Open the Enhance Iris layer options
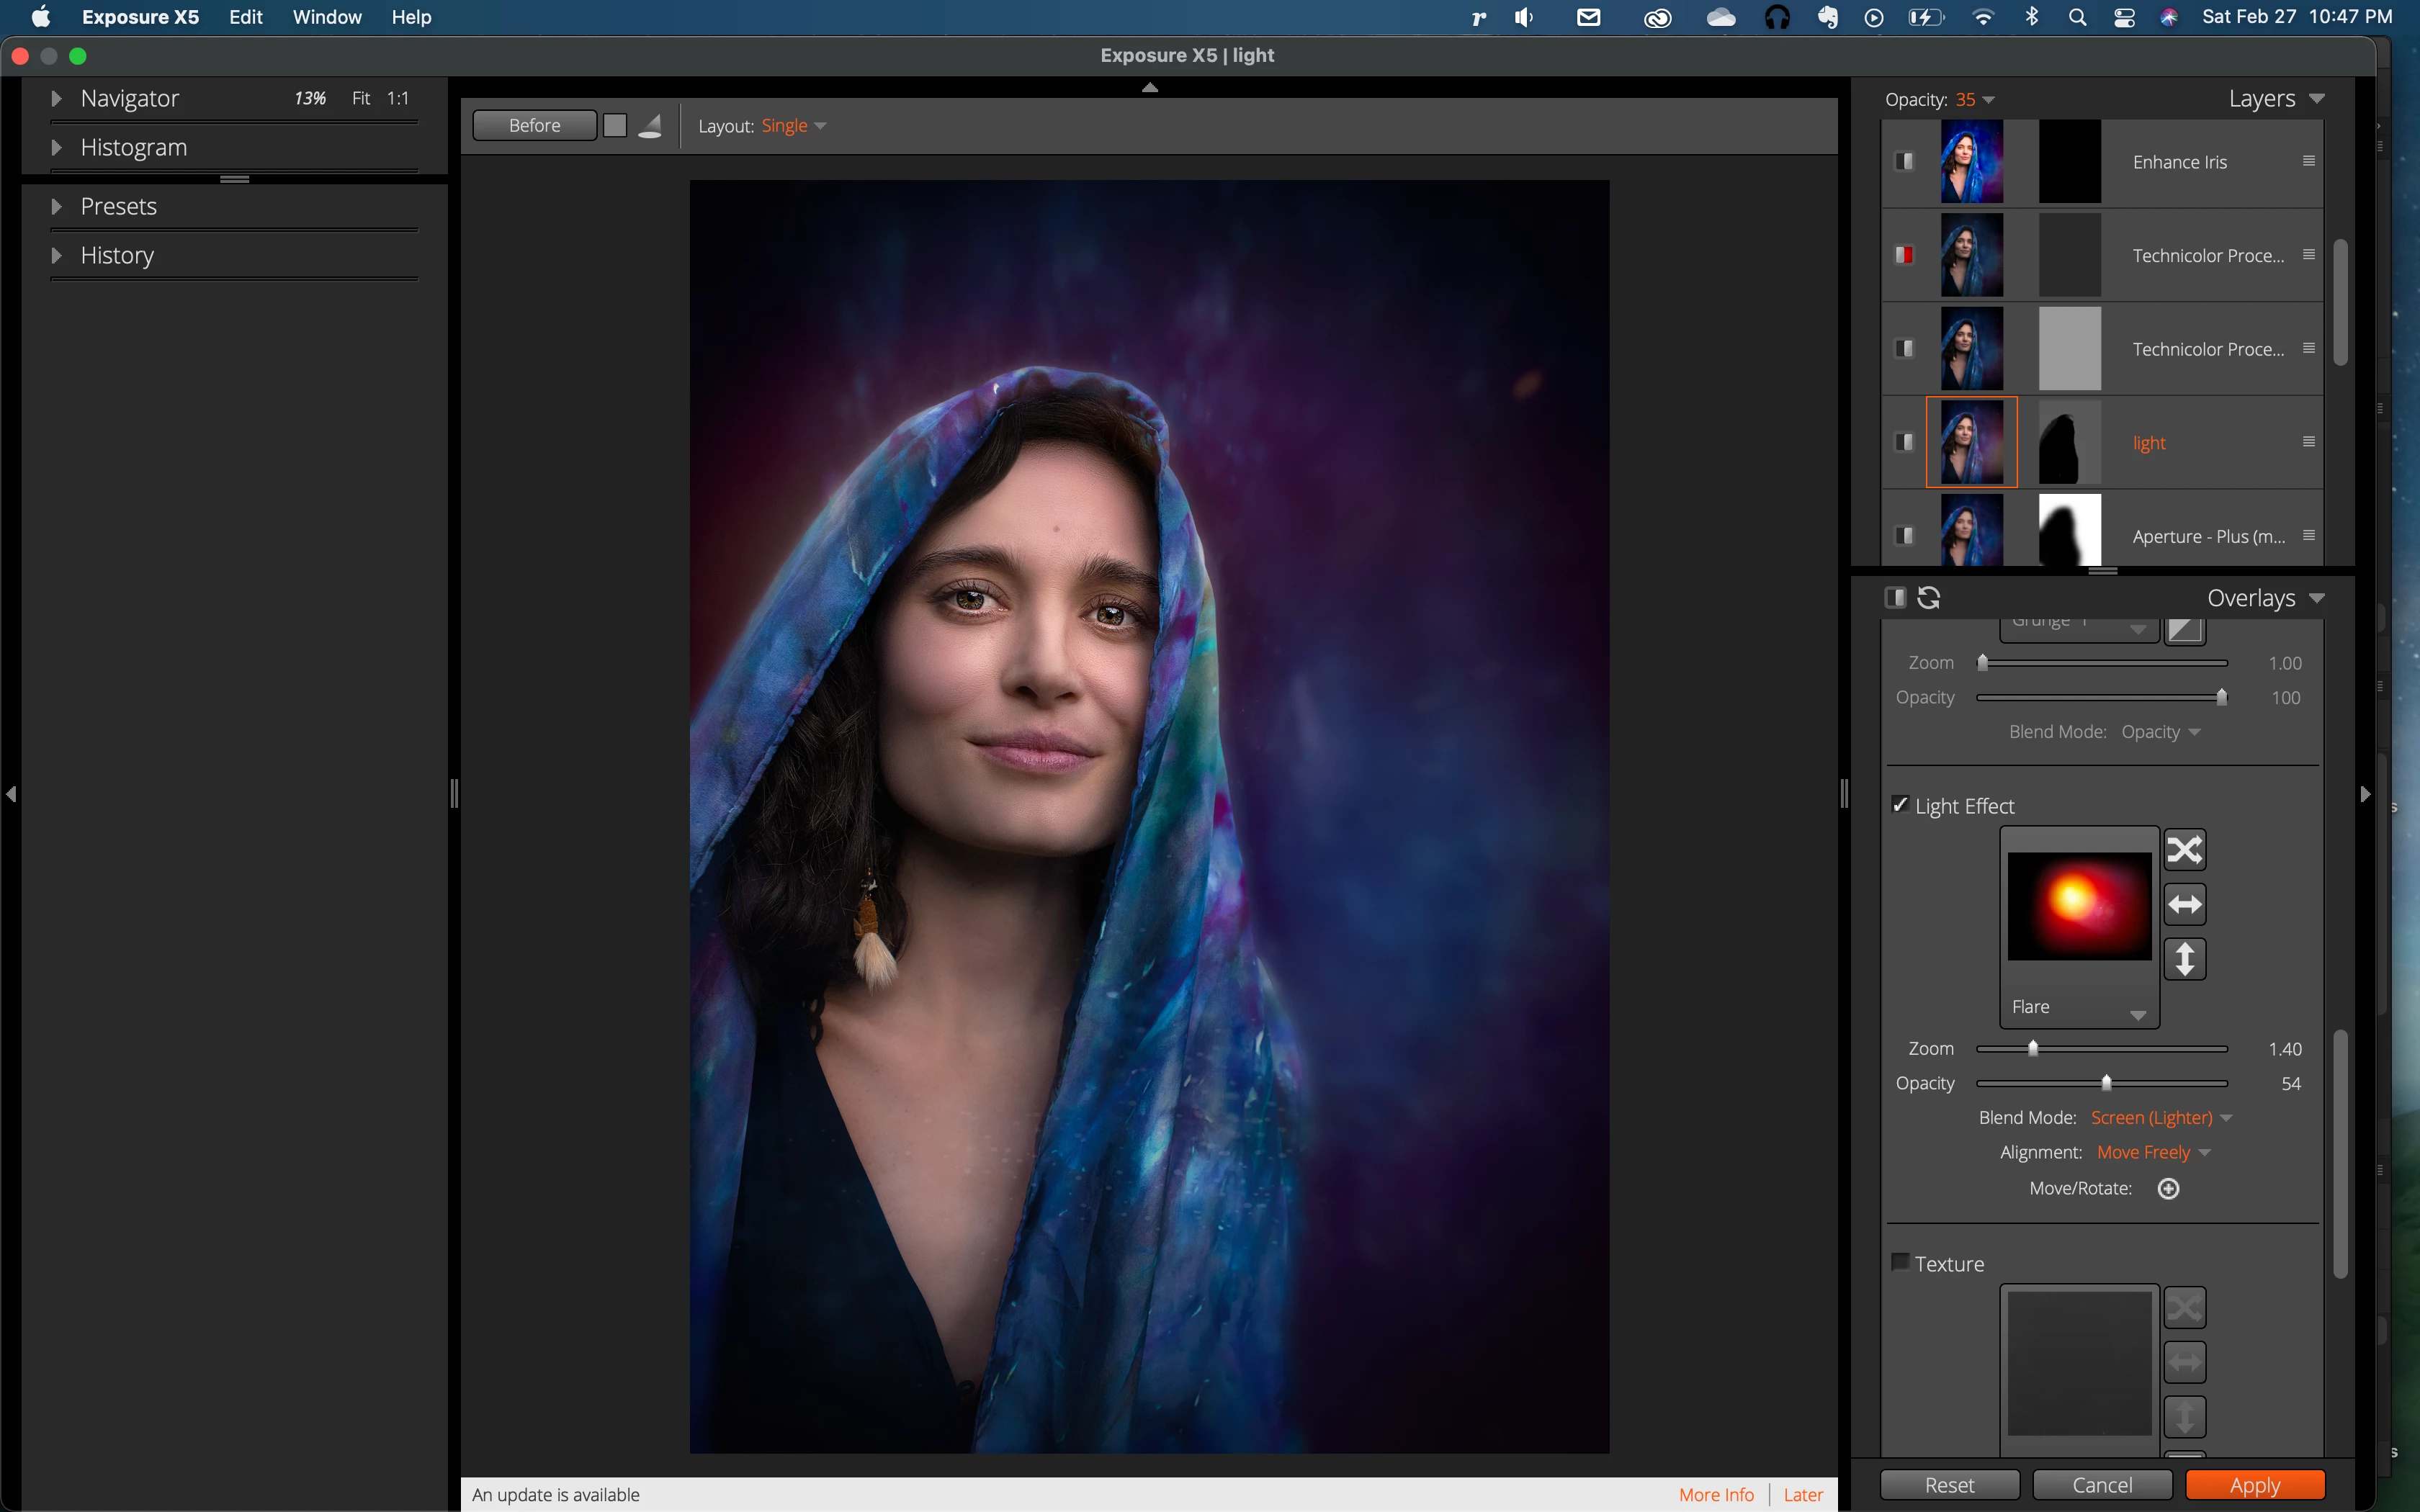This screenshot has width=2420, height=1512. click(2308, 161)
